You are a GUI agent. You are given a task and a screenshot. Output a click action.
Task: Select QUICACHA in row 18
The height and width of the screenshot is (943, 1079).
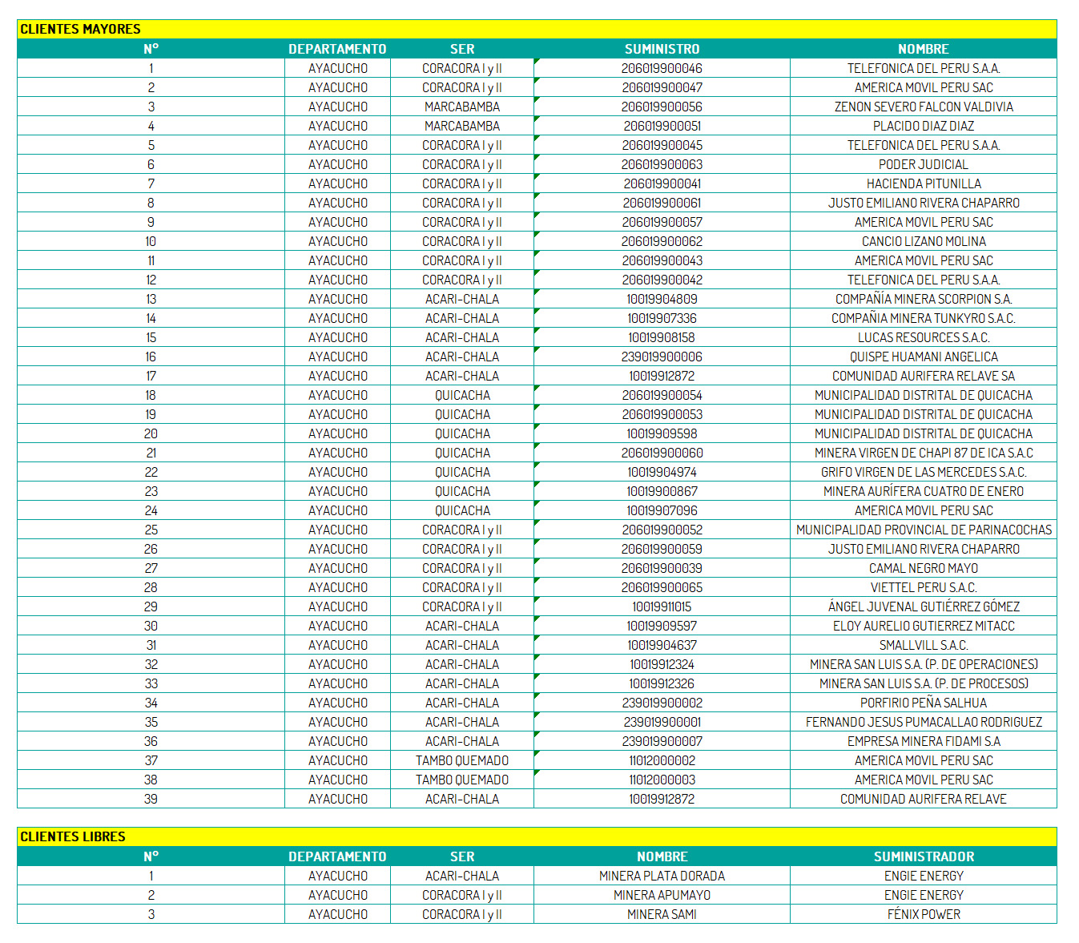(462, 395)
